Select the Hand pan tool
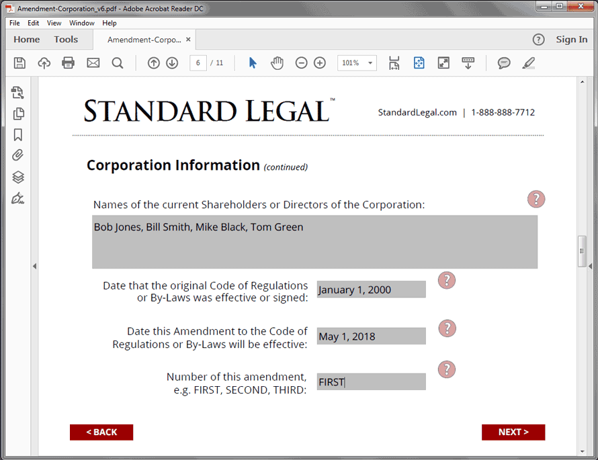The height and width of the screenshot is (460, 598). pos(277,63)
